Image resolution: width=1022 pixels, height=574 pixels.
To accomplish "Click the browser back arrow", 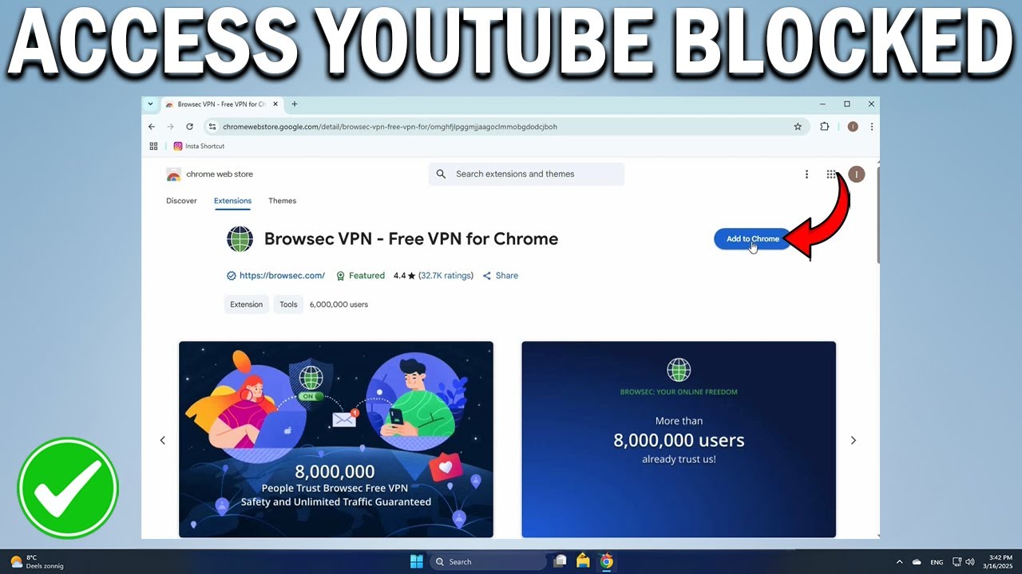I will tap(152, 127).
